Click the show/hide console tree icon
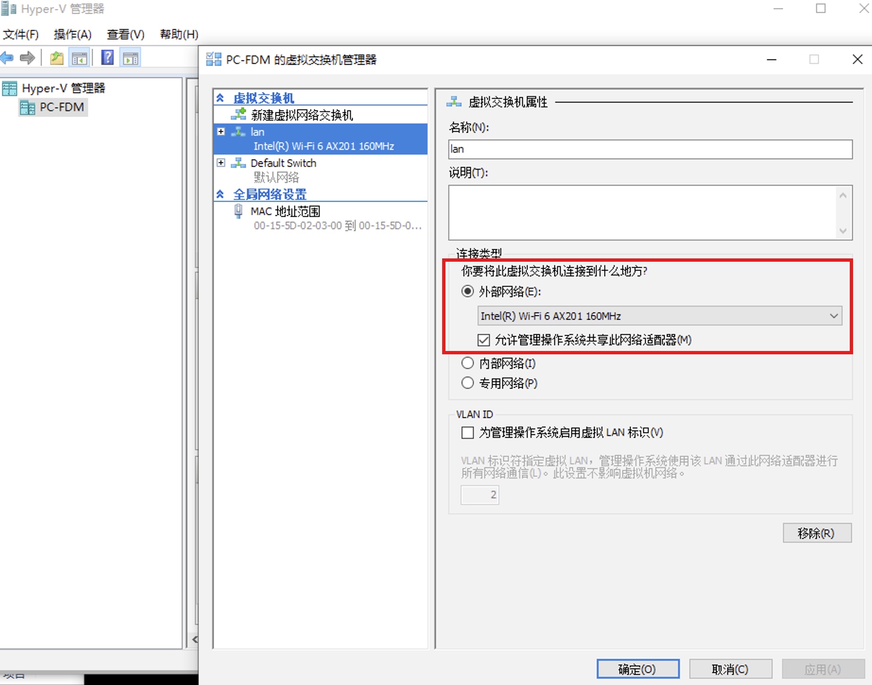Image resolution: width=872 pixels, height=685 pixels. pyautogui.click(x=79, y=59)
